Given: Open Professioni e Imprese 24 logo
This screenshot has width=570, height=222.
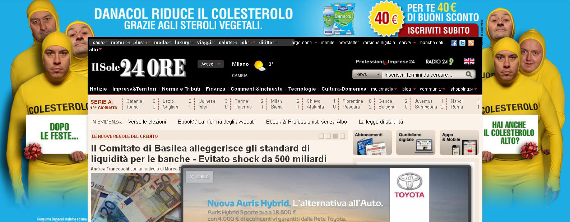Looking at the screenshot, I should (385, 62).
